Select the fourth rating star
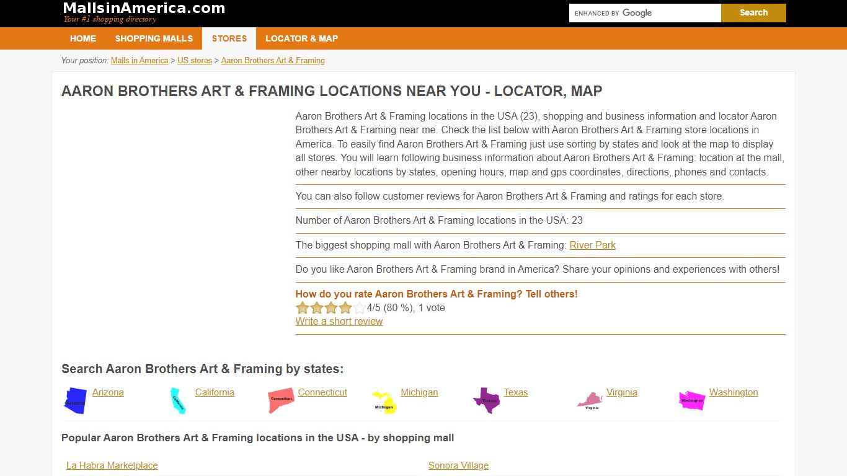 tap(345, 308)
